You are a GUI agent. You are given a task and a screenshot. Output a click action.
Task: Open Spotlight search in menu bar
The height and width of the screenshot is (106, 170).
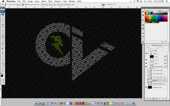[167, 1]
